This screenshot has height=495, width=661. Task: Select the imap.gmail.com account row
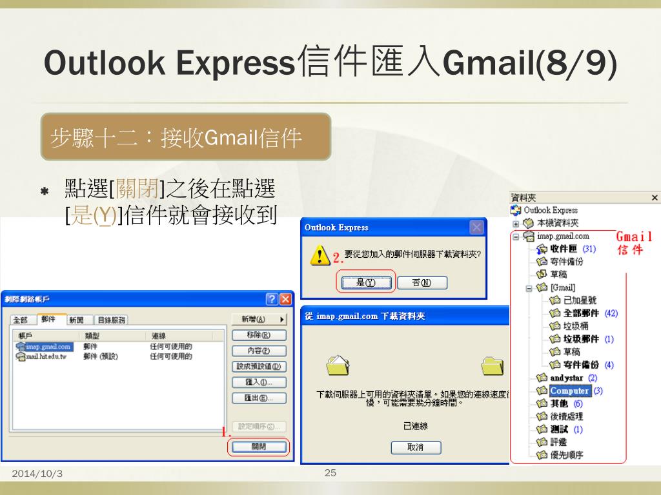(x=119, y=346)
